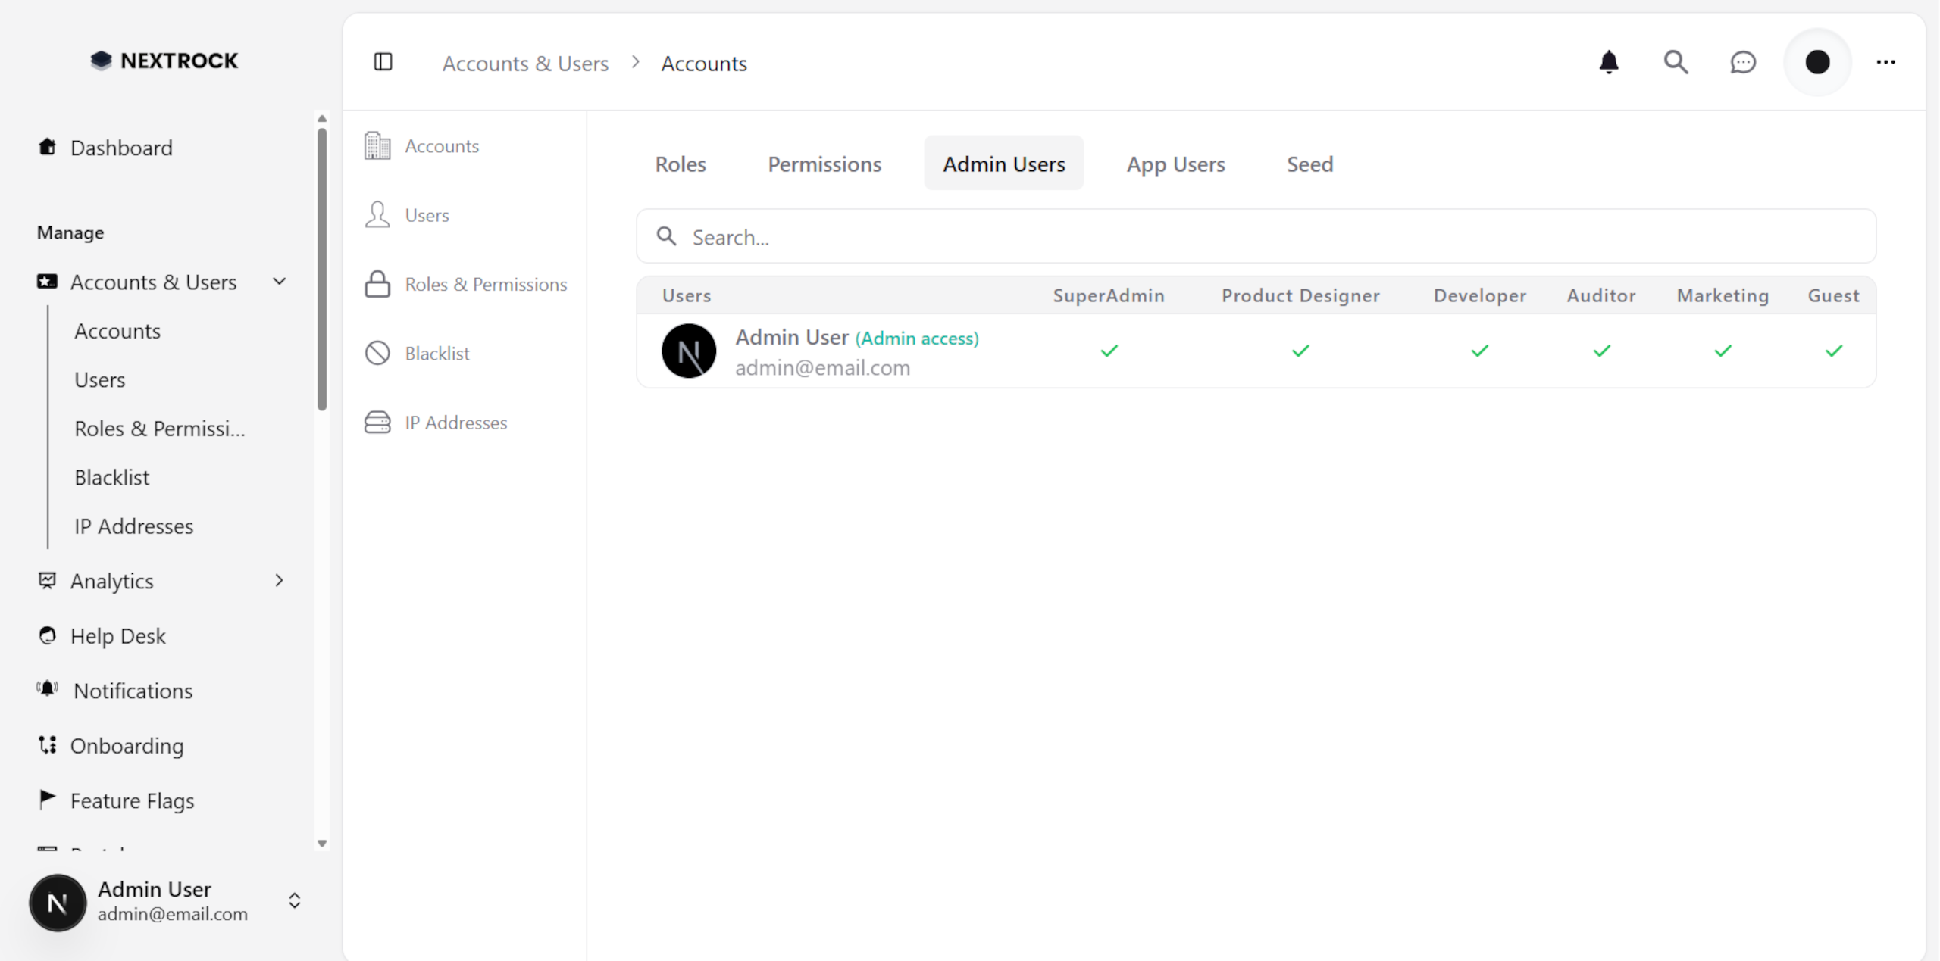This screenshot has height=961, width=1940.
Task: Open Accounts section in middle panel
Action: [442, 145]
